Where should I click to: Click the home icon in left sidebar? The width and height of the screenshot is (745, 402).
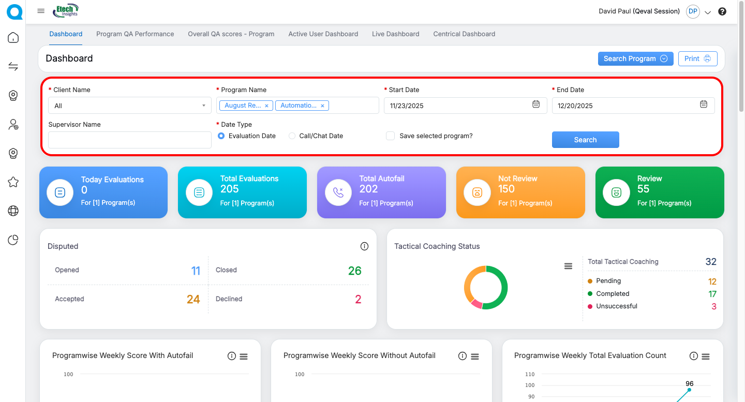pos(13,38)
